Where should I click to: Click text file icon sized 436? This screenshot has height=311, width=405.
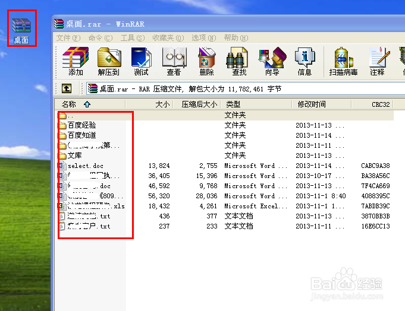62,216
